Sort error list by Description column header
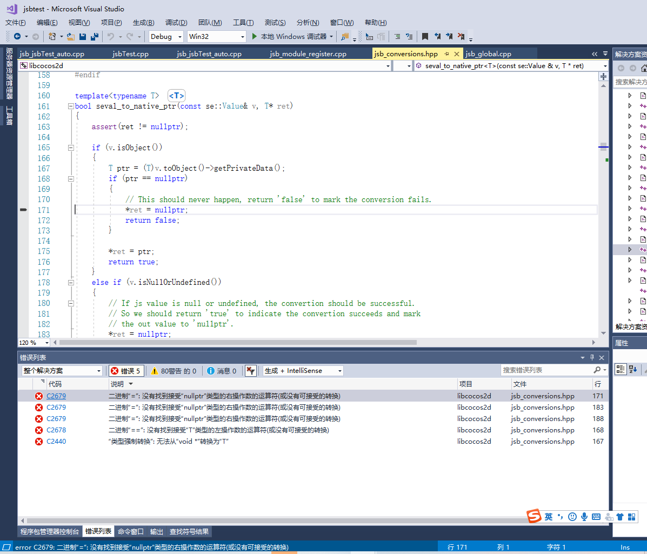 pos(283,384)
